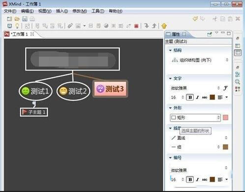Image resolution: width=245 pixels, height=192 pixels.
Task: Click the gray up arrow toolbar icon
Action: click(154, 26)
